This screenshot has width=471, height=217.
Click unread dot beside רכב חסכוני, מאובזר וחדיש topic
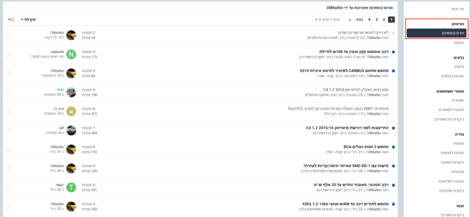(393, 185)
